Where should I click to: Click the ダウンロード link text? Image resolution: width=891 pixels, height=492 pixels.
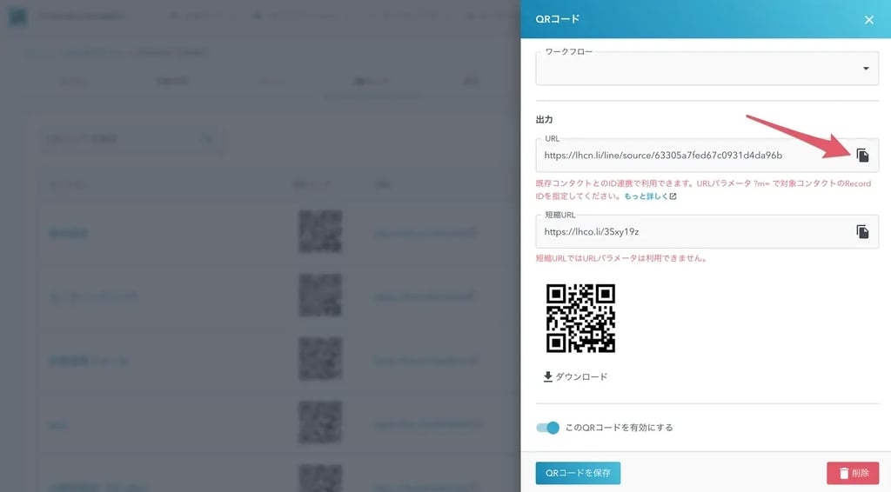point(581,376)
